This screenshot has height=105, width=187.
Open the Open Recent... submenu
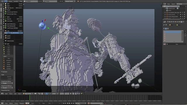(x=13, y=8)
